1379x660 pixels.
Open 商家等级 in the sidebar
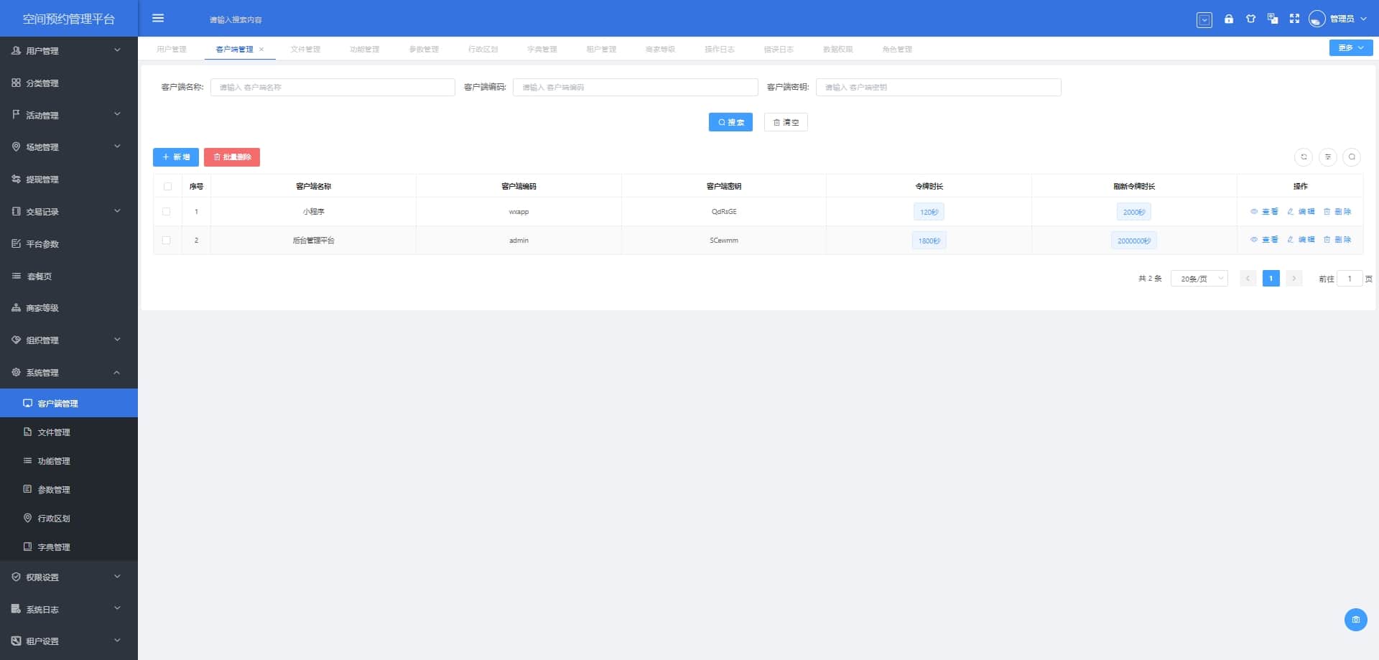tap(69, 307)
